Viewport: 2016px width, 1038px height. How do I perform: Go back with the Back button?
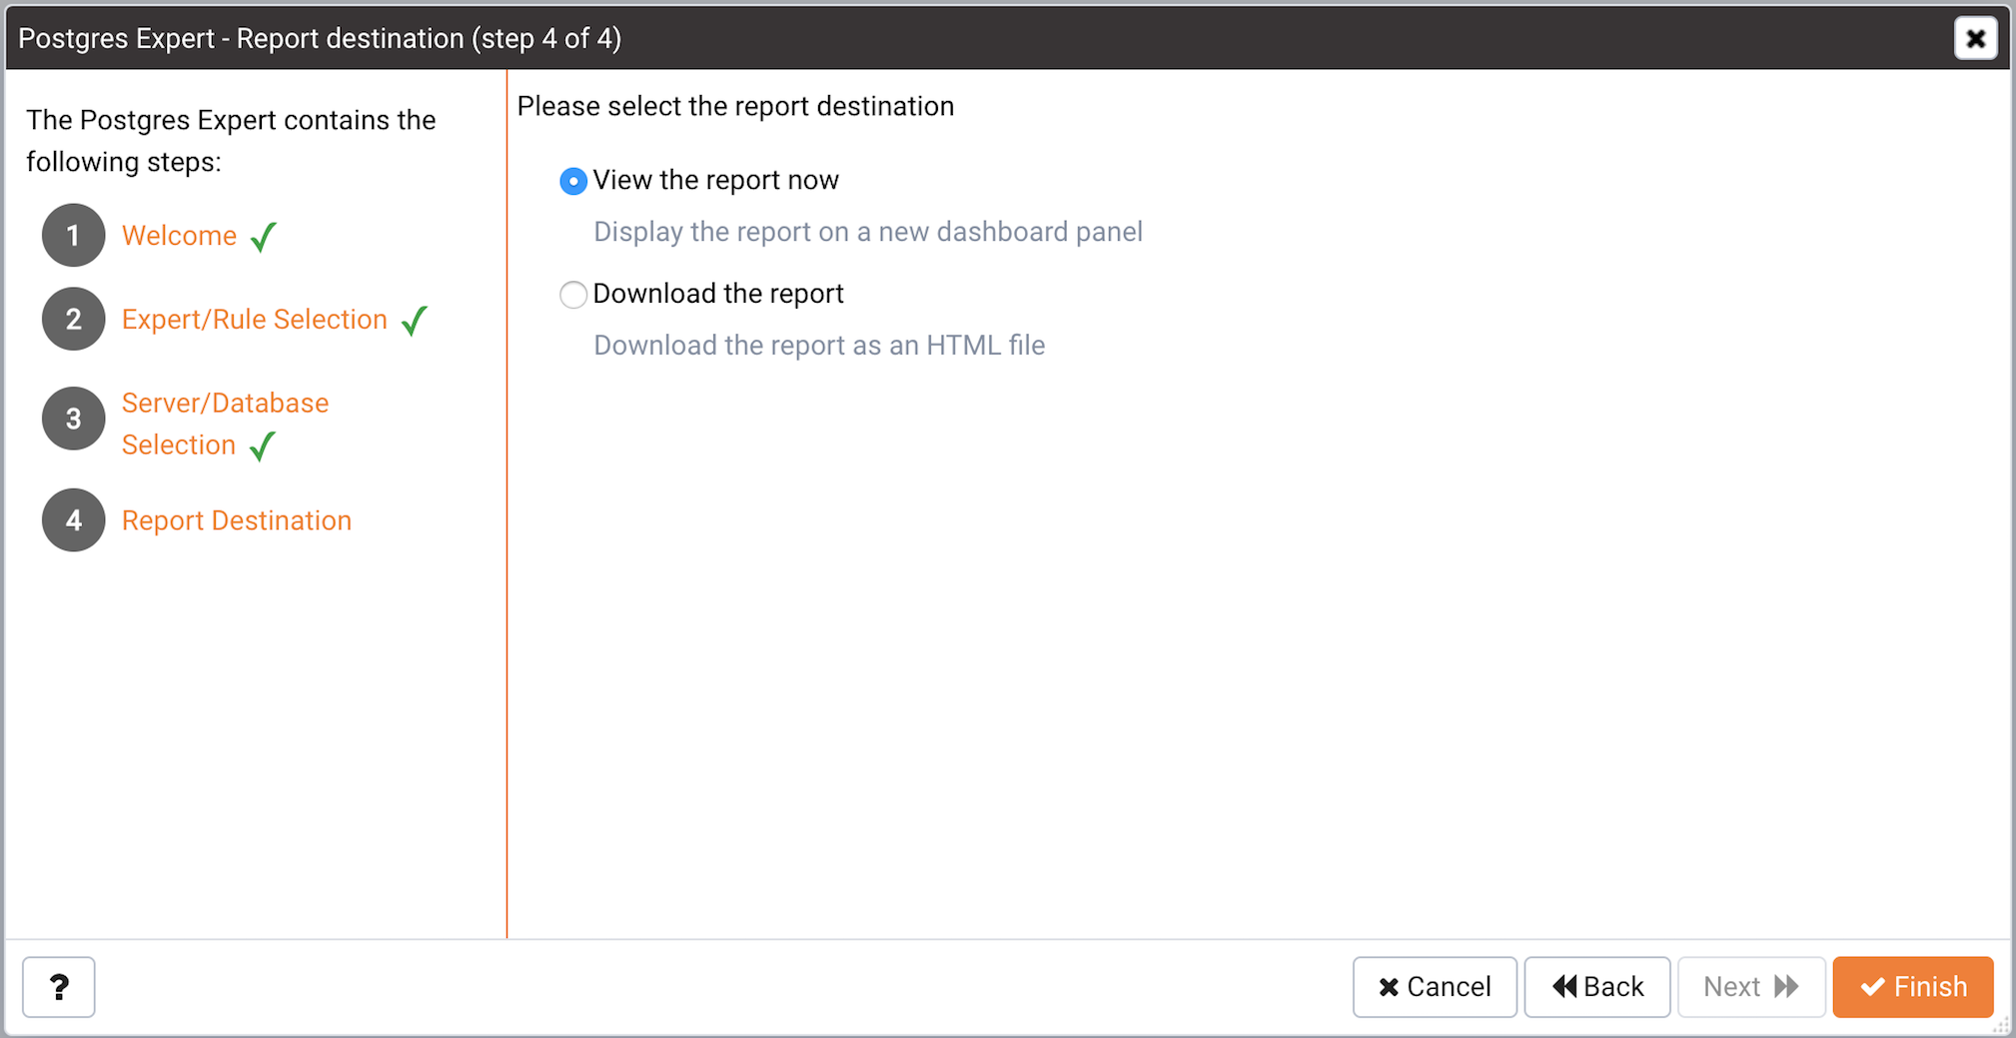coord(1597,987)
